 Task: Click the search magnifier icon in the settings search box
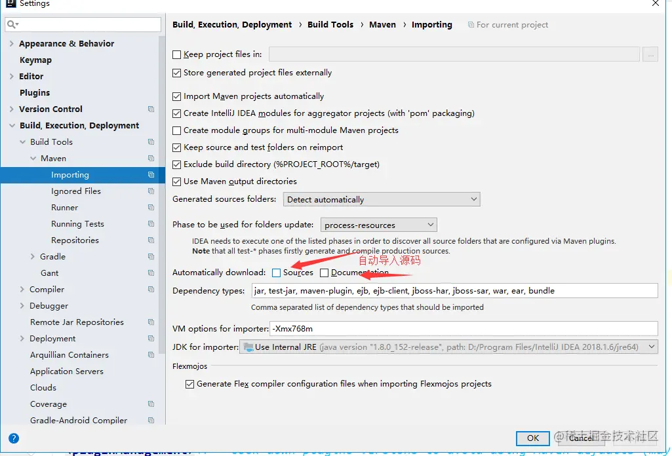point(12,24)
